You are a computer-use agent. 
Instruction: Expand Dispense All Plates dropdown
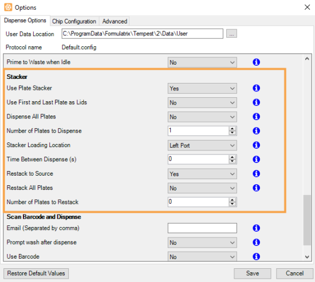click(202, 117)
